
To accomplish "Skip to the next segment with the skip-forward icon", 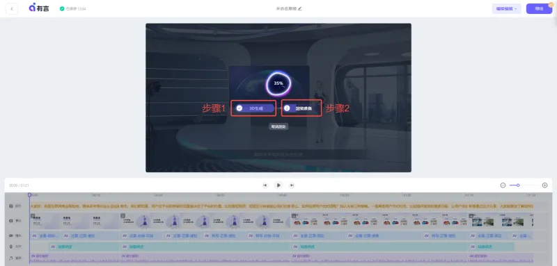I will point(292,185).
